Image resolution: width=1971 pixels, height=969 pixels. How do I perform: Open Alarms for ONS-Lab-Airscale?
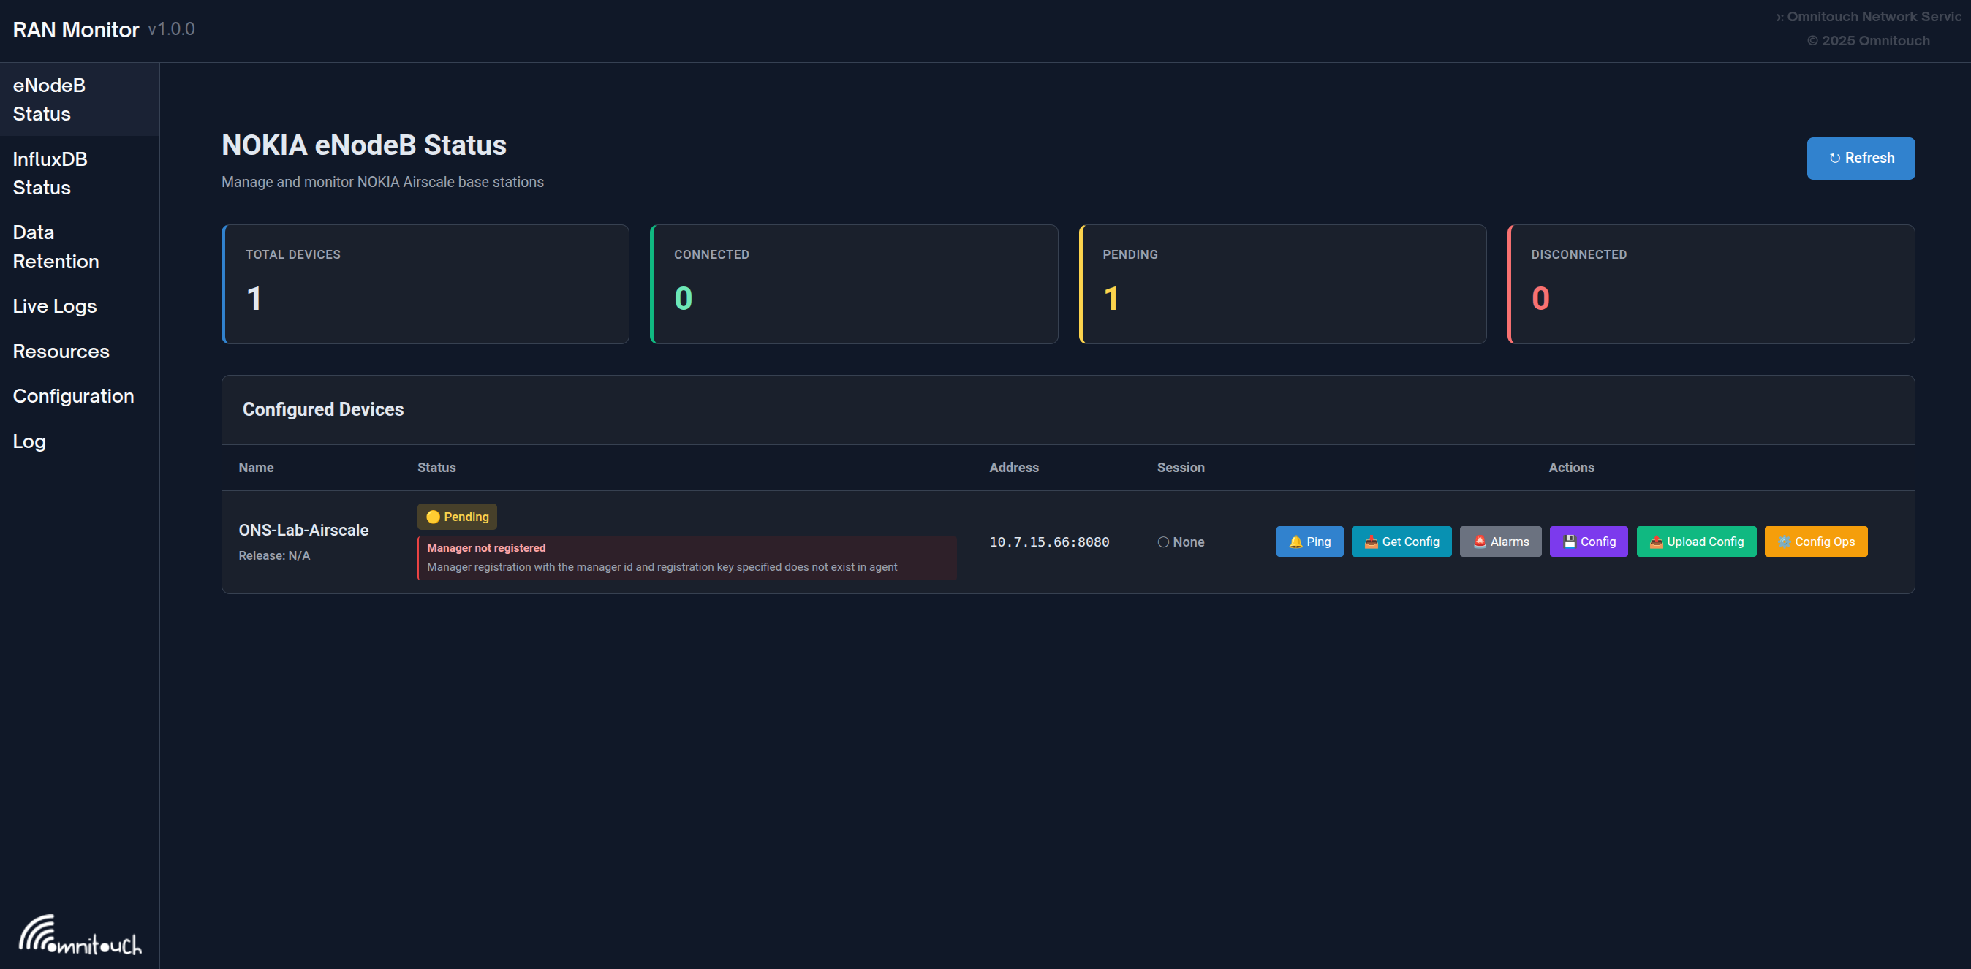click(x=1500, y=541)
